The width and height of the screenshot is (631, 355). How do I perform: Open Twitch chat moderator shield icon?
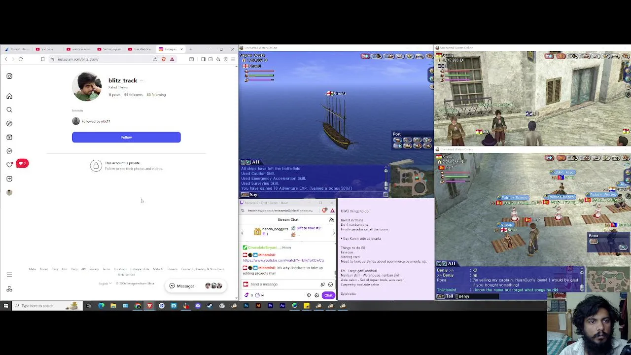(309, 295)
